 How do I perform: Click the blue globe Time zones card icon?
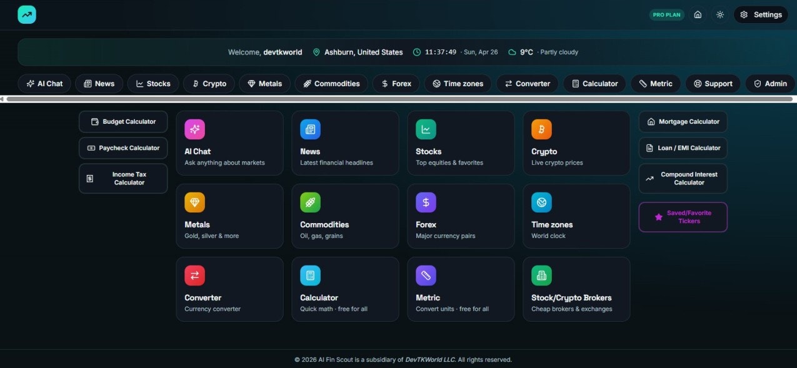tap(541, 202)
